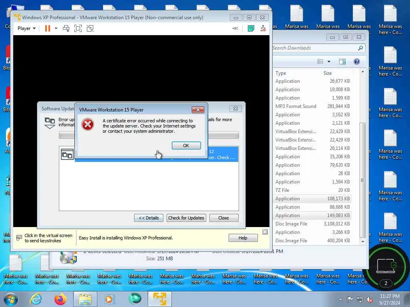
Task: Select the 7Z File row
Action: point(312,190)
